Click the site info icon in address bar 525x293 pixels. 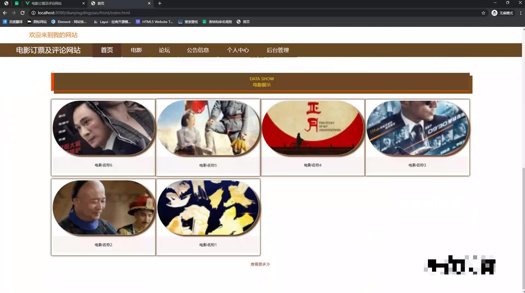[33, 13]
